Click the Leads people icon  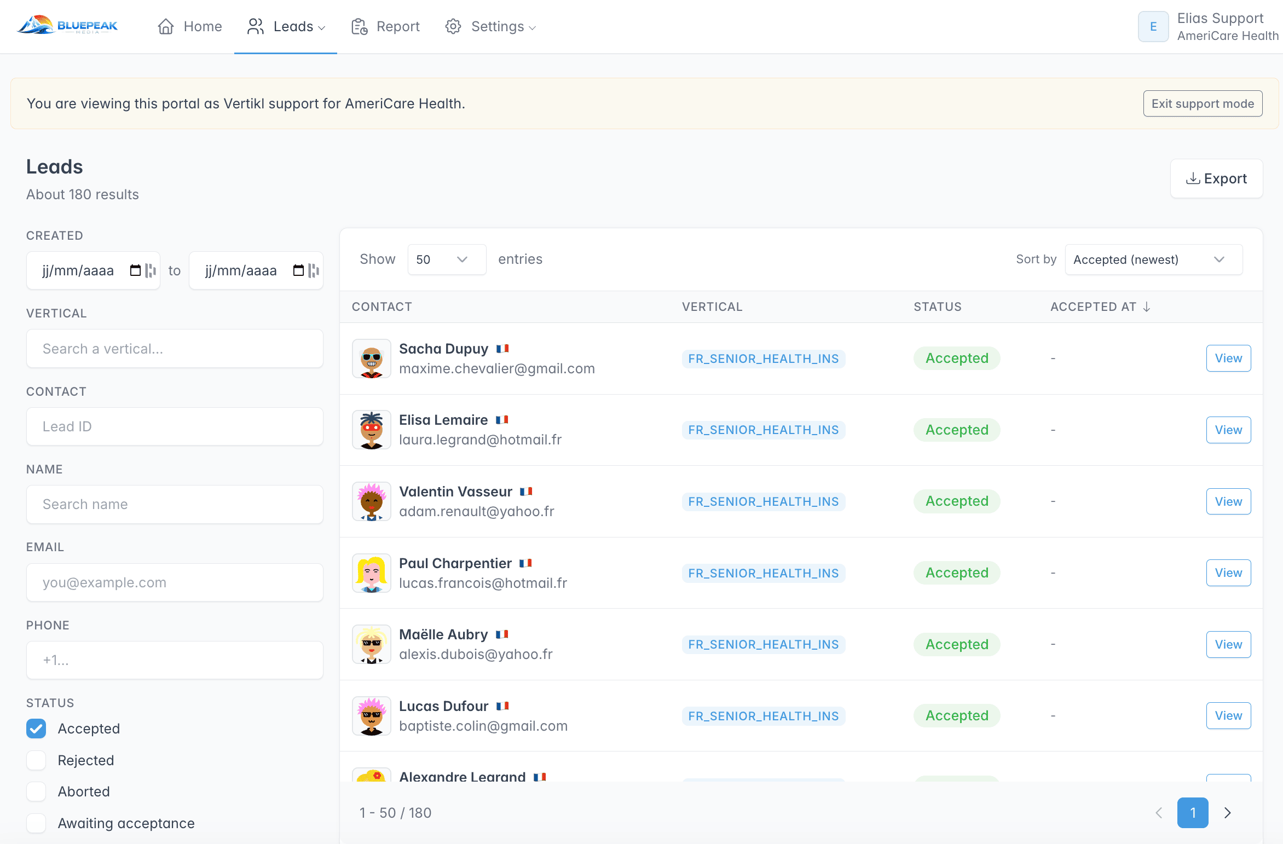(x=256, y=26)
